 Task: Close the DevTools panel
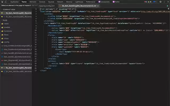point(168,2)
